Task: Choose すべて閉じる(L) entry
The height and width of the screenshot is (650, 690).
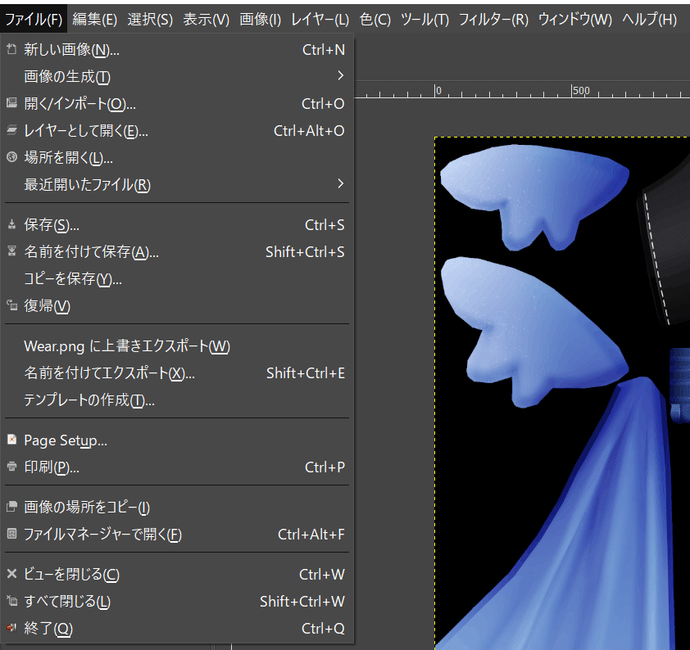Action: pyautogui.click(x=177, y=601)
